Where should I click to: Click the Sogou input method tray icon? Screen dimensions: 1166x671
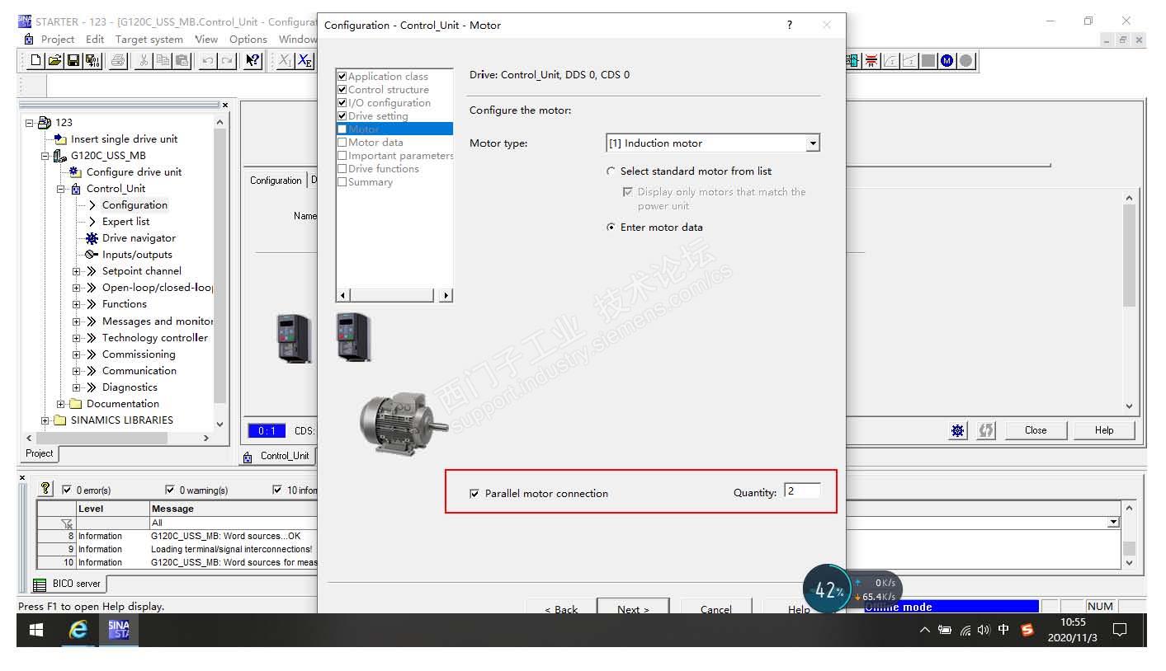(x=1027, y=630)
